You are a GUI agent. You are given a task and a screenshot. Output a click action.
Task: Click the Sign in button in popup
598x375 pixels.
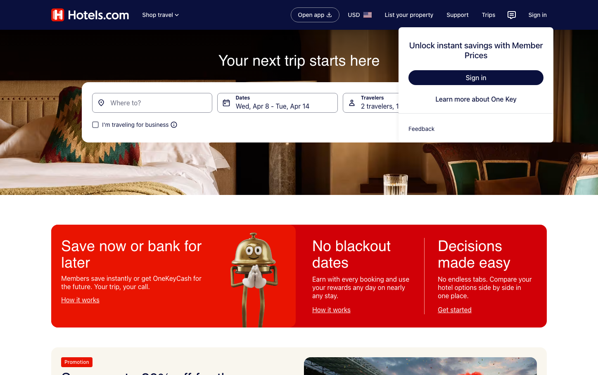[x=476, y=78]
